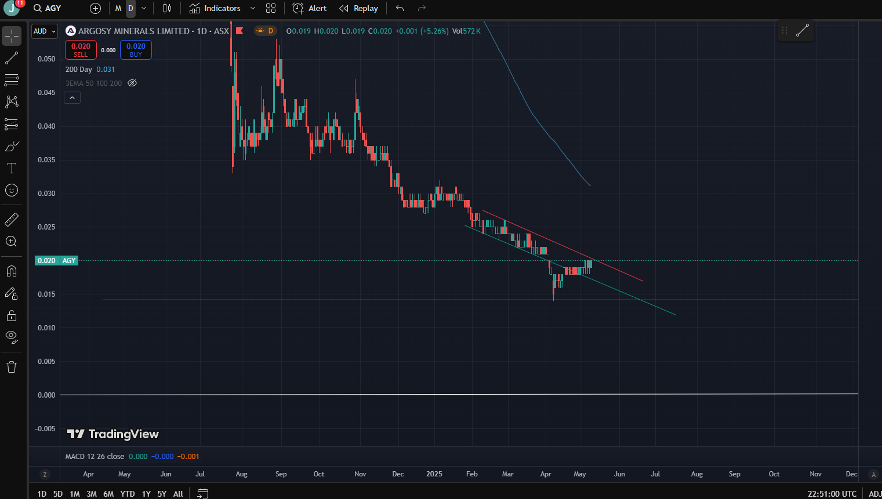
Task: Expand the indicator templates dropdown arrow
Action: [x=253, y=8]
